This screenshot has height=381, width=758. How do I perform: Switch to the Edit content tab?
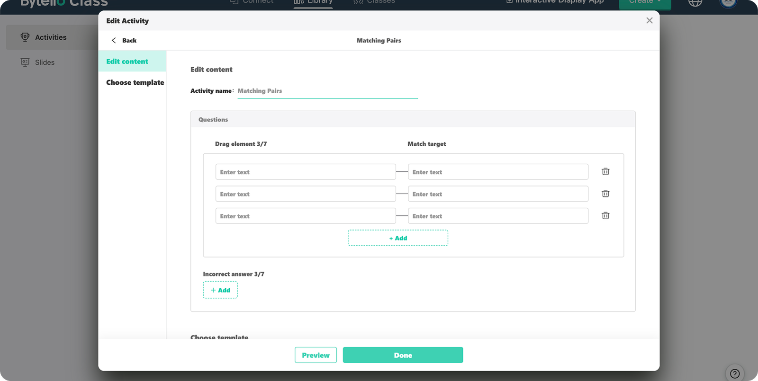click(x=127, y=62)
